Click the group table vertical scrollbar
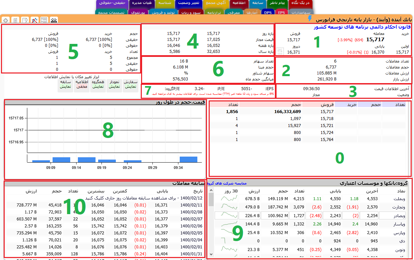Viewport: 414px width, 260px height. point(211,226)
